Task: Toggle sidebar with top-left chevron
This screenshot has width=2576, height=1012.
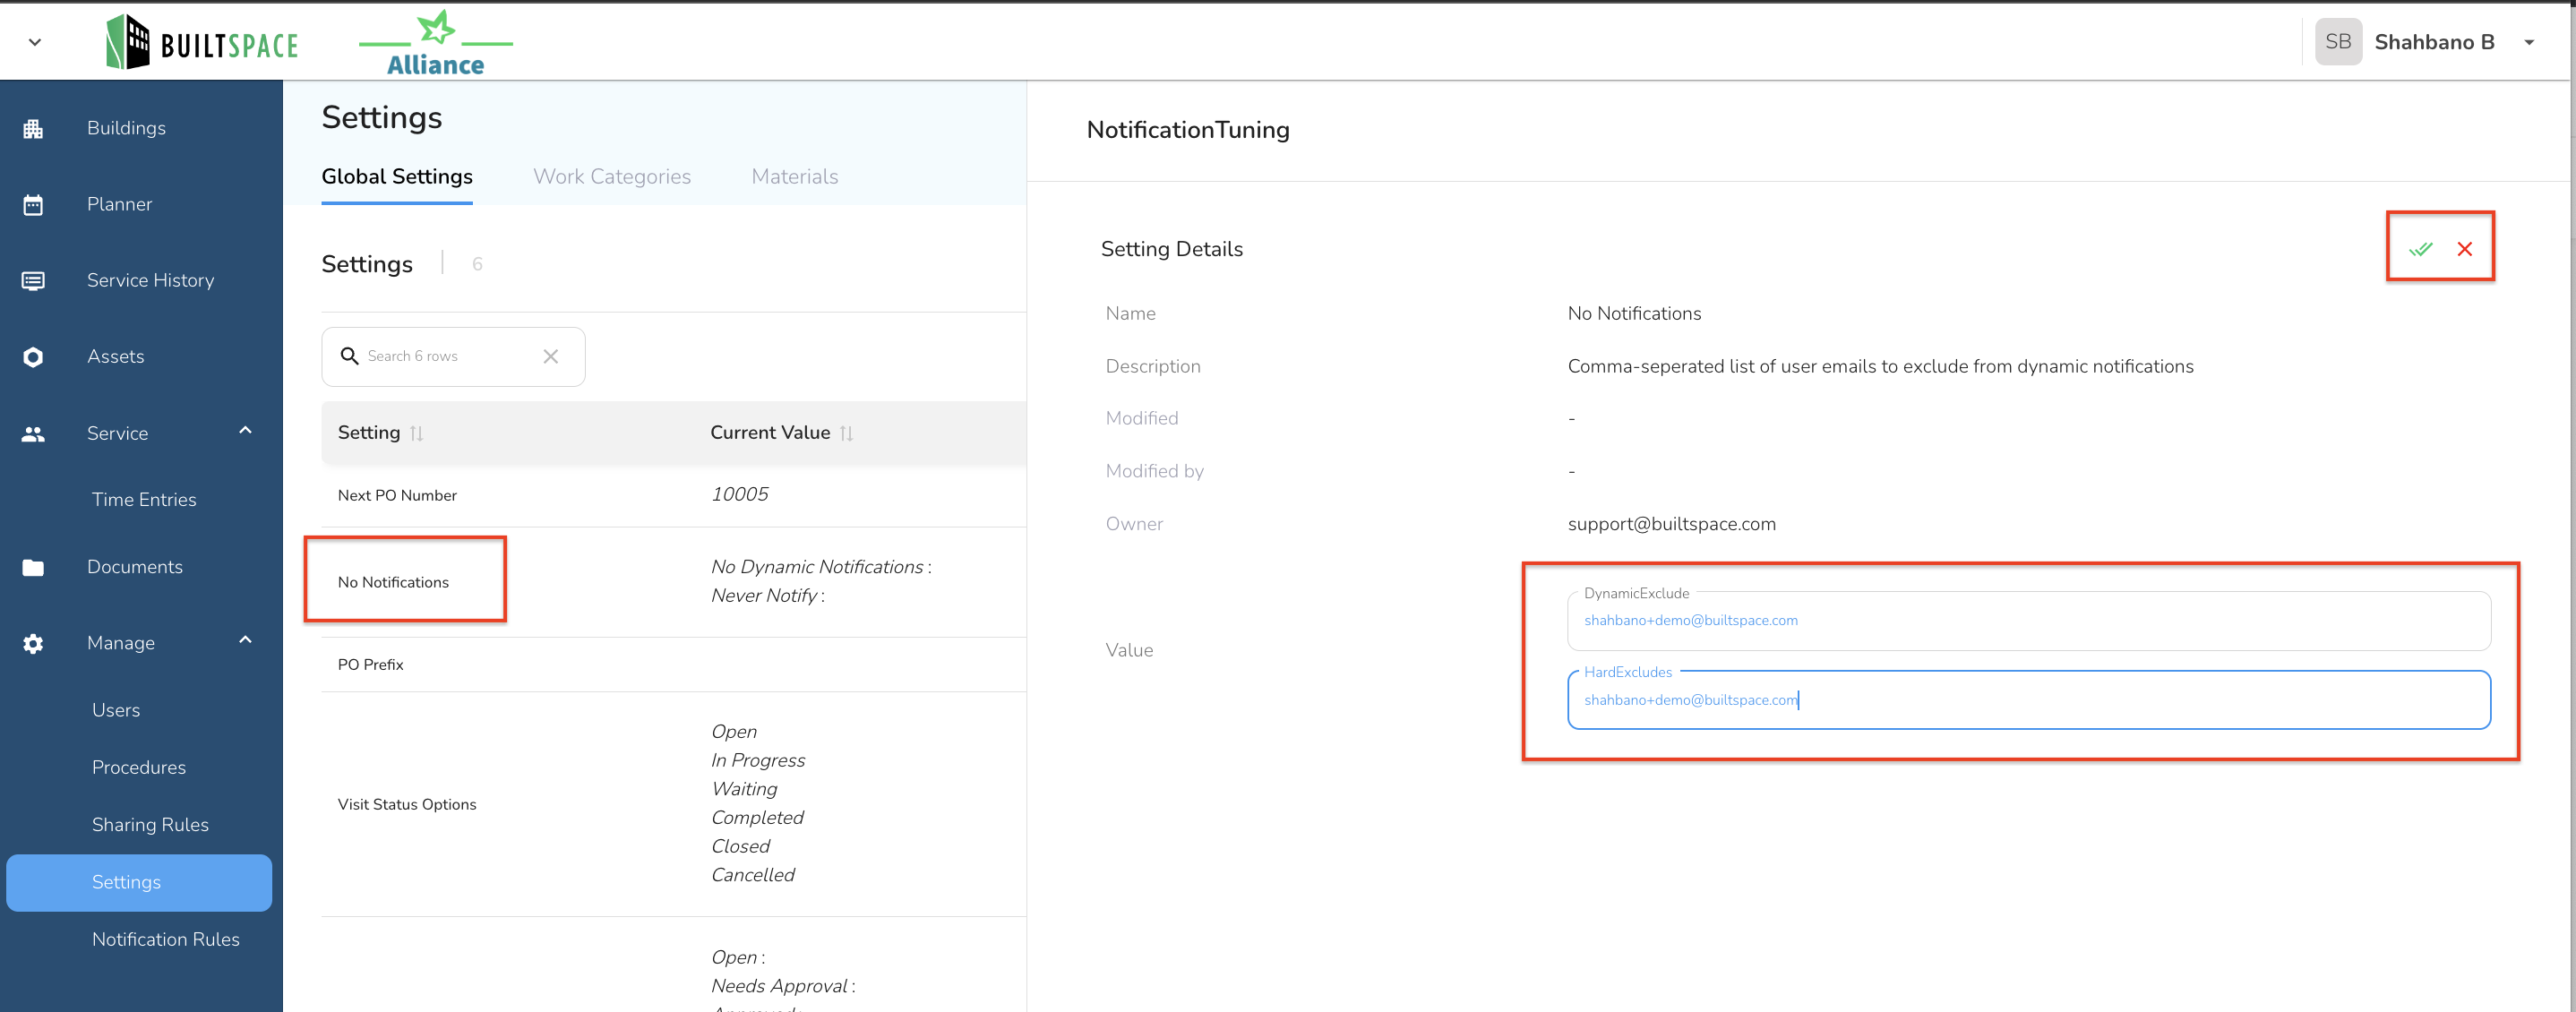Action: point(35,42)
